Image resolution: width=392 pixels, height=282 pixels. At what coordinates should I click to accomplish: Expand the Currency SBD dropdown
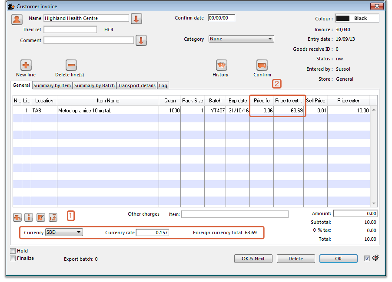point(64,233)
